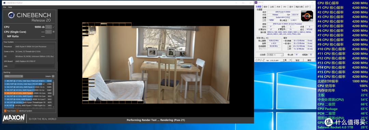The width and height of the screenshot is (369, 130).
Task: Click the CPU 使用率 100% reading
Action: [343, 86]
